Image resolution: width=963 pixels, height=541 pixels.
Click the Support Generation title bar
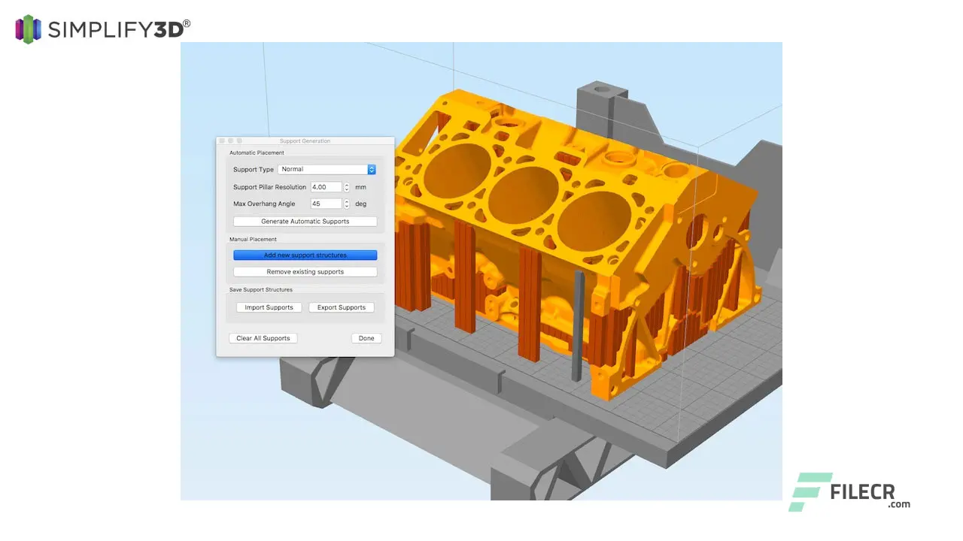pos(305,141)
